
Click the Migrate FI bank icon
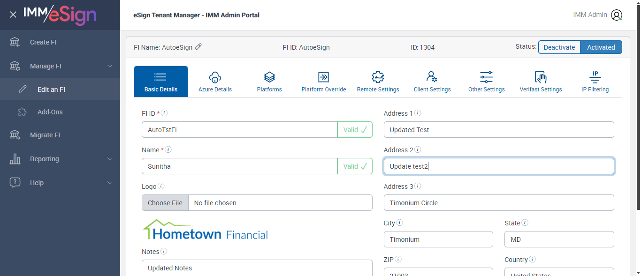pyautogui.click(x=15, y=135)
